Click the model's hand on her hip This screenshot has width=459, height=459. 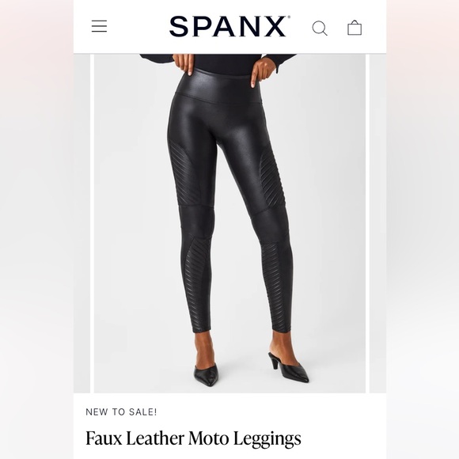click(263, 72)
